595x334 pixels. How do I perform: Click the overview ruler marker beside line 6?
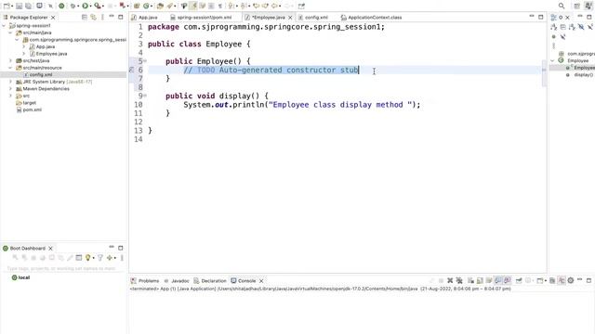click(544, 71)
